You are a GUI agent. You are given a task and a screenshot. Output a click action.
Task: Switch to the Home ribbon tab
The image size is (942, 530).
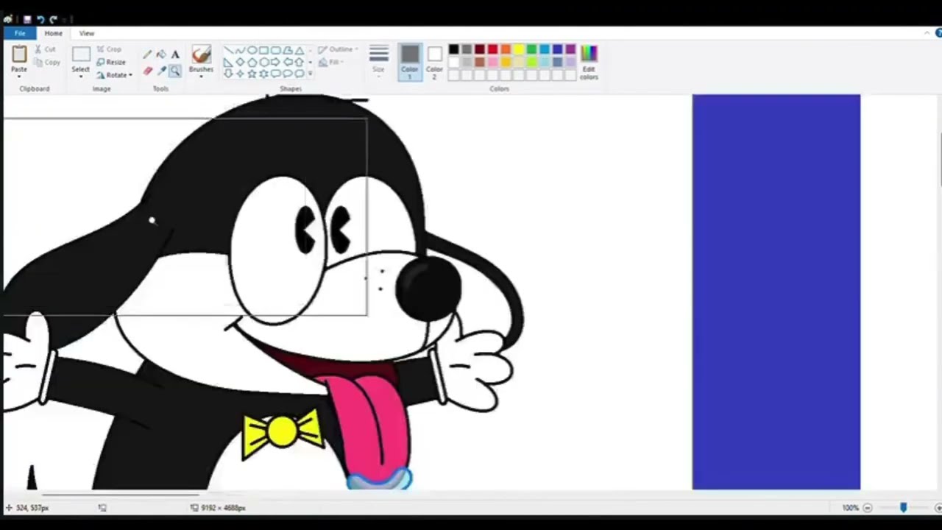coord(53,33)
